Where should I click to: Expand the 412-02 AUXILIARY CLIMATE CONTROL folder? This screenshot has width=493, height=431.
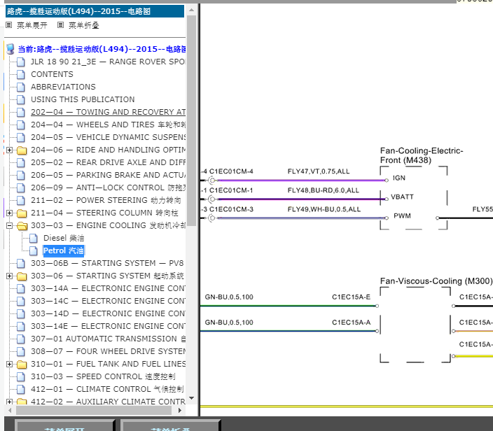coord(9,402)
